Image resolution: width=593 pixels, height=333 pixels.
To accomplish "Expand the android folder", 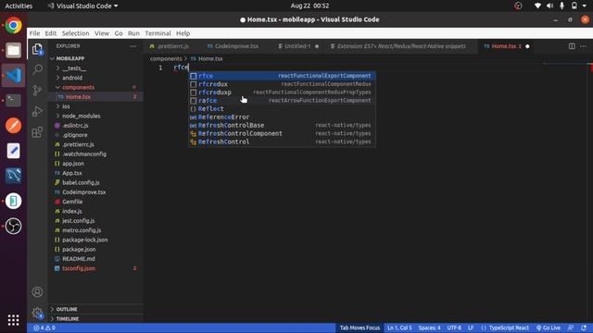I will [95, 78].
